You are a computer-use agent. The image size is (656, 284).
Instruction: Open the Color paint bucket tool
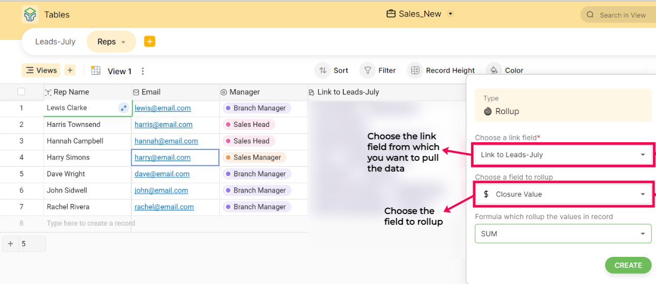(x=494, y=71)
